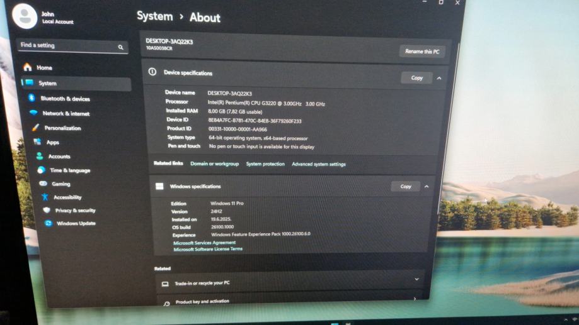Click the Trade-in laptop icon
Image resolution: width=579 pixels, height=325 pixels.
[x=165, y=284]
